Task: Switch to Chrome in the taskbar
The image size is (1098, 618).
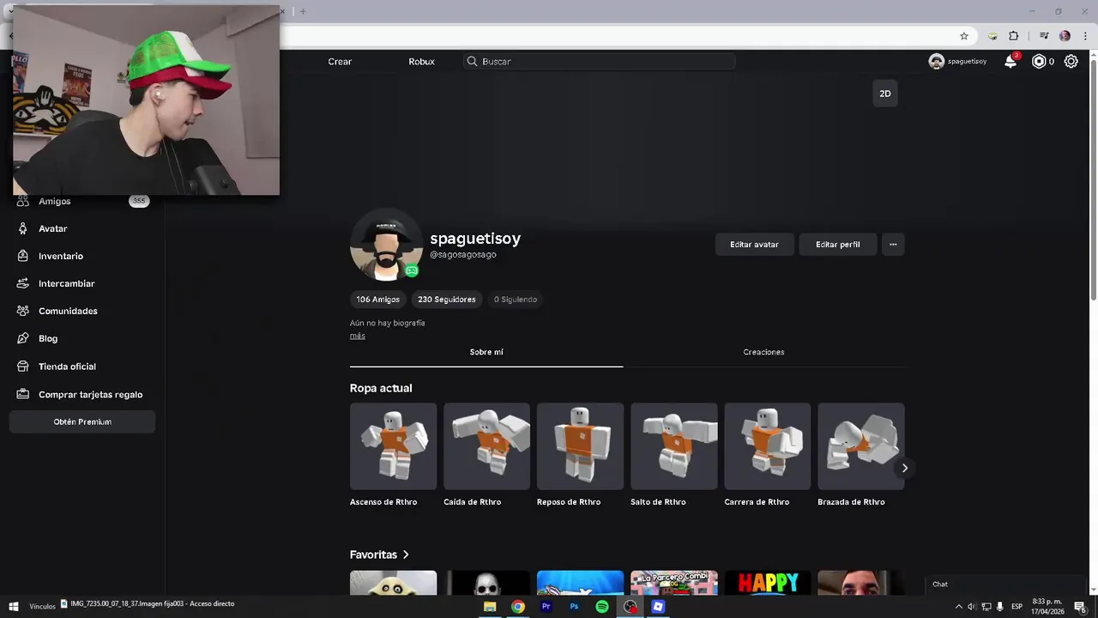Action: pyautogui.click(x=518, y=606)
